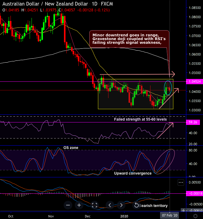Select the 1.04524 price level label
This screenshot has width=203, height=219.
(194, 81)
